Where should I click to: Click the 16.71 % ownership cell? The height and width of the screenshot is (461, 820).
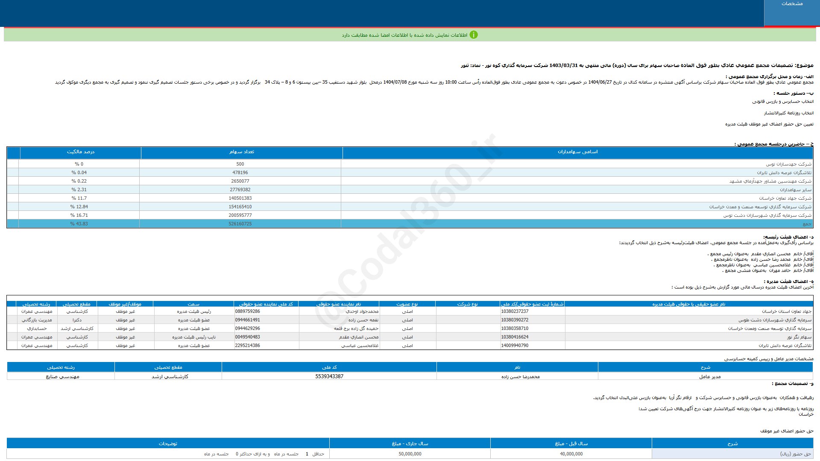(x=79, y=215)
